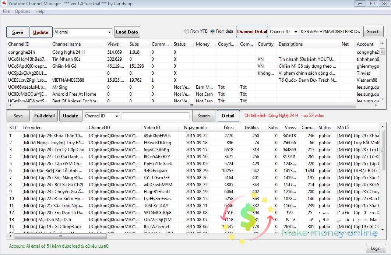Open the File menu
The image size is (391, 255).
coord(6,11)
